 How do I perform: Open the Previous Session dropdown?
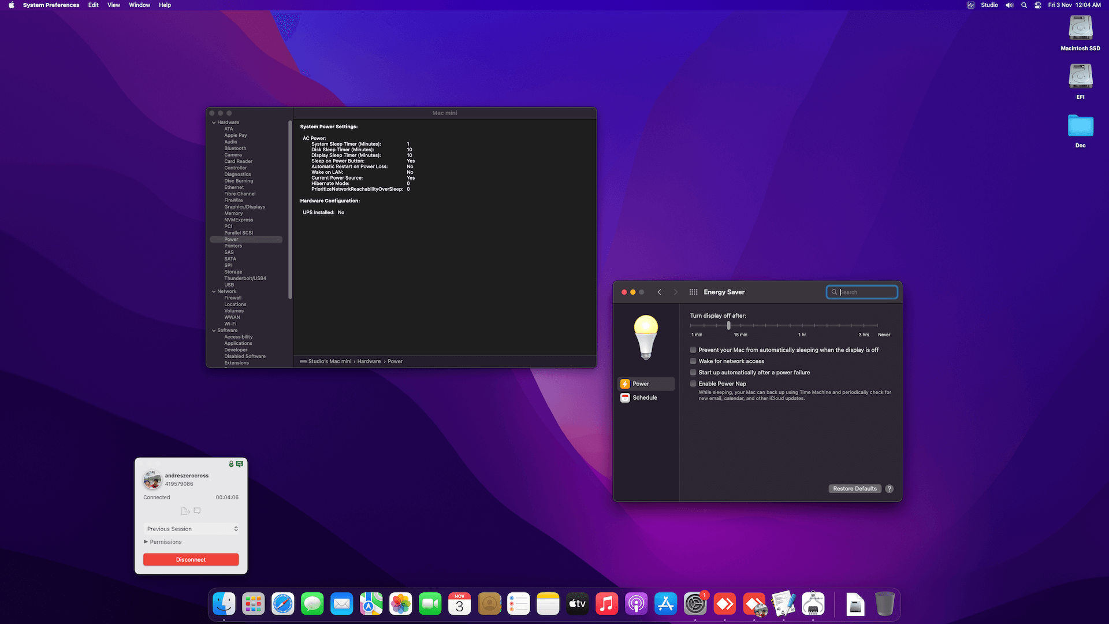(x=191, y=529)
